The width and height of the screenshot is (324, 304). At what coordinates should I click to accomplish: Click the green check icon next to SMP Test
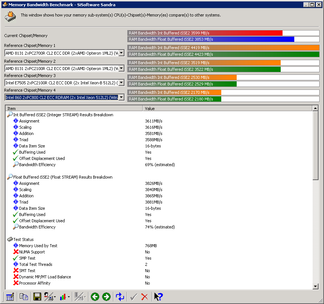pyautogui.click(x=15, y=258)
